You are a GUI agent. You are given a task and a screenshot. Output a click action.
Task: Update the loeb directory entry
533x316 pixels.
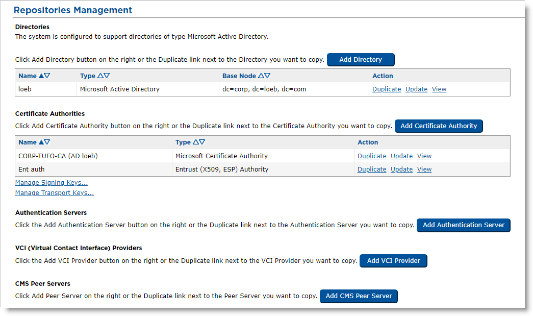(416, 89)
